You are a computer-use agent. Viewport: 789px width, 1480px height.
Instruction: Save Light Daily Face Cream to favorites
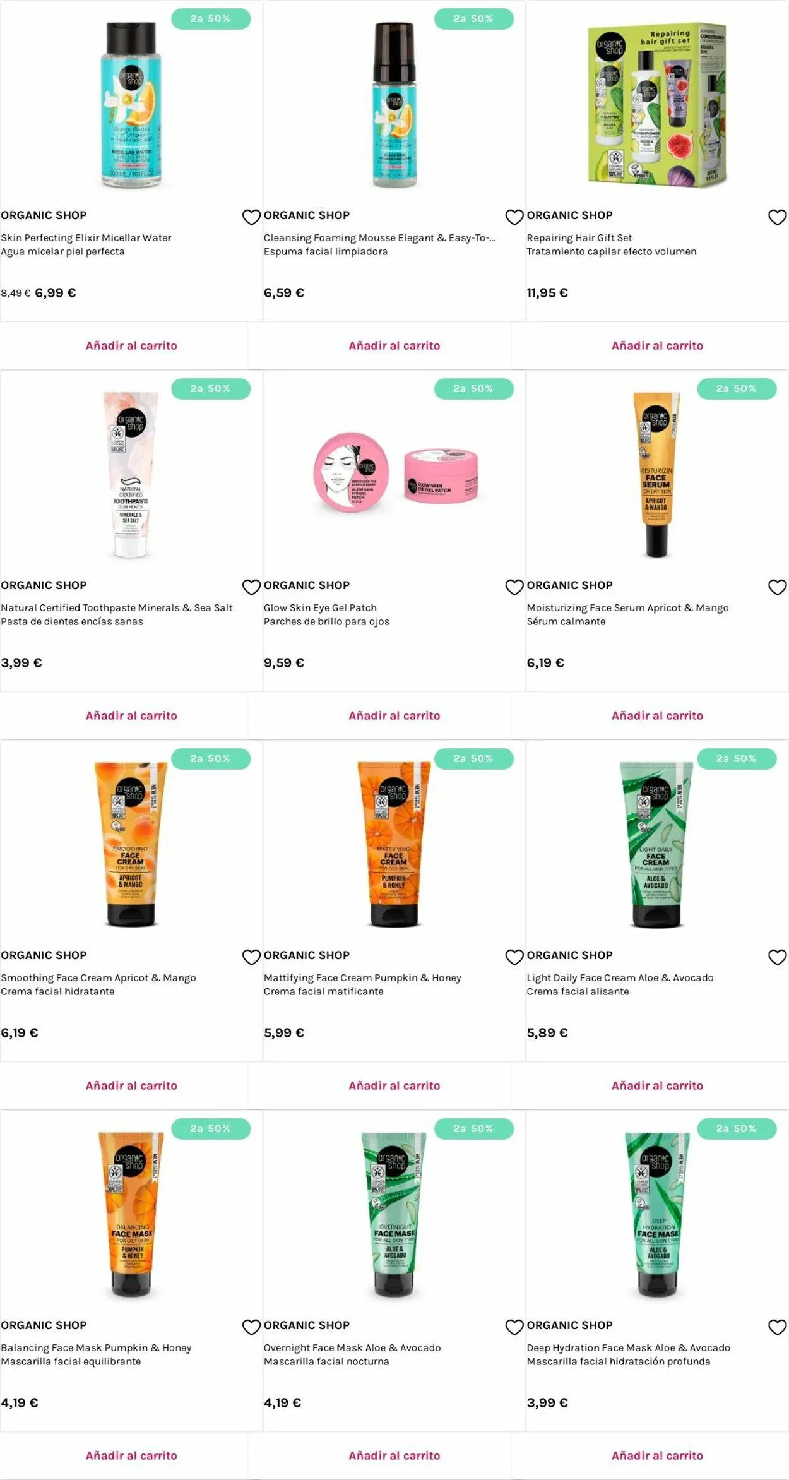pos(777,957)
